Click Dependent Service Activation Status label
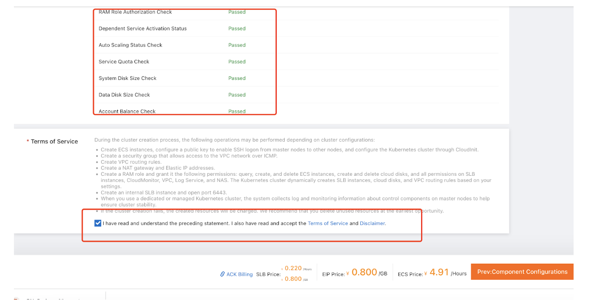The image size is (592, 300). tap(142, 29)
